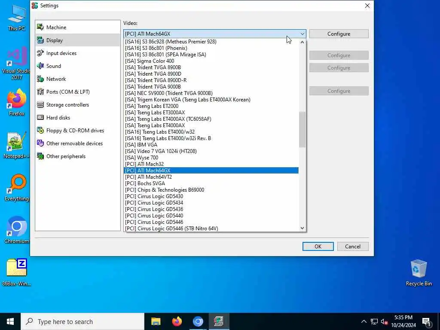Select the Hard disks category
The image size is (440, 330).
[78, 118]
